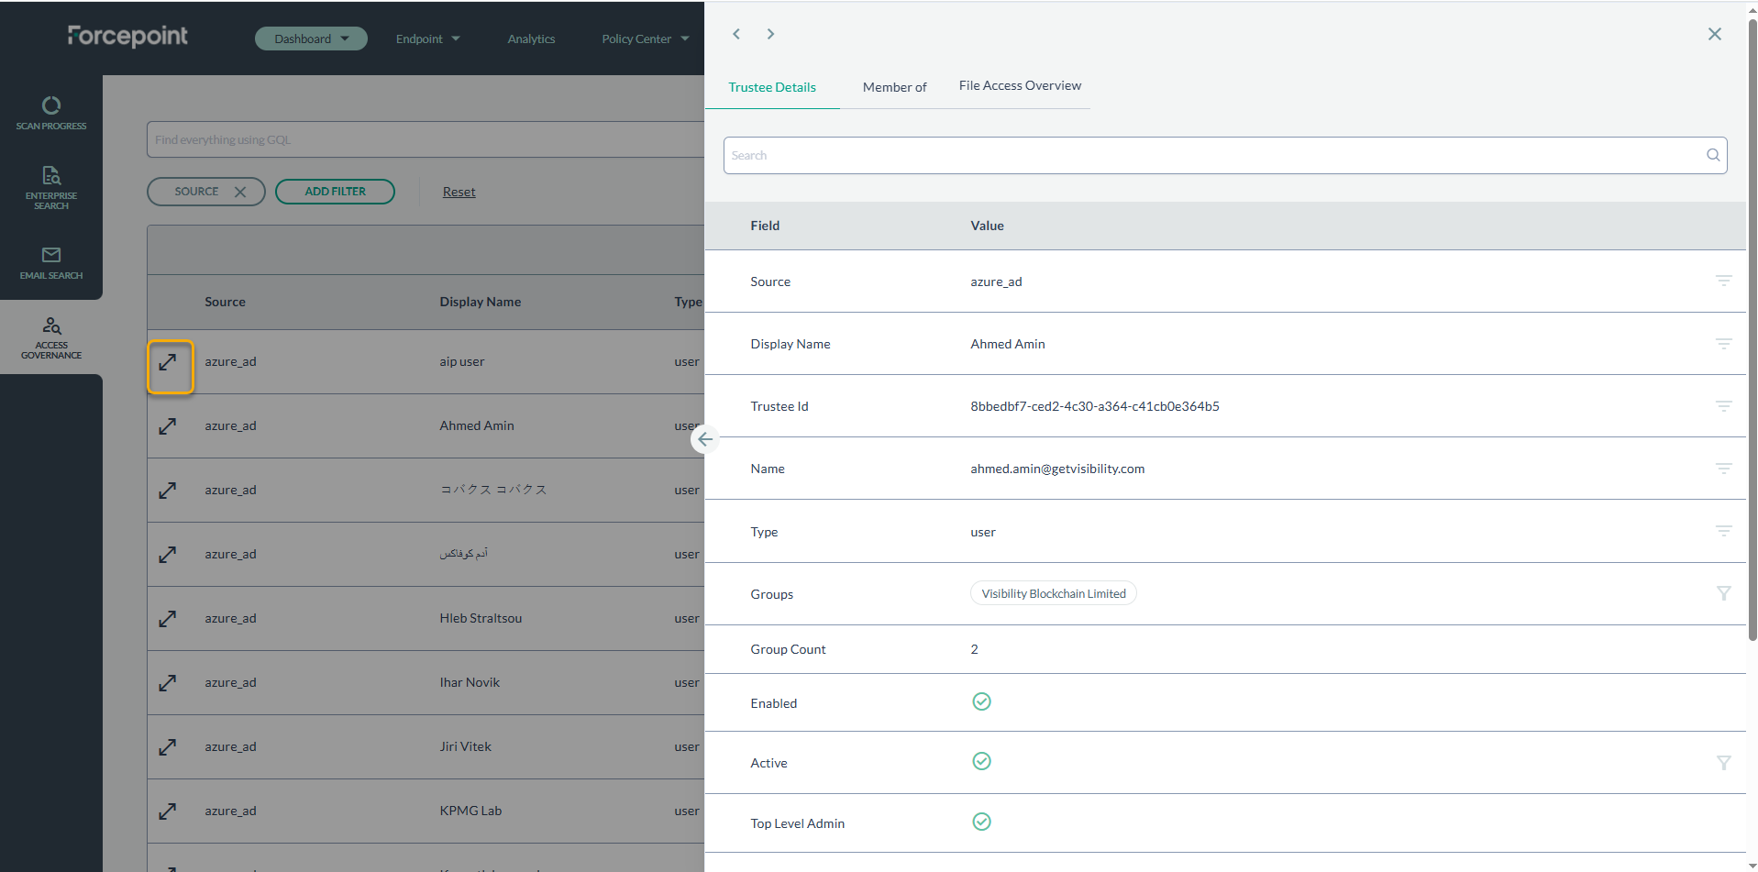The height and width of the screenshot is (872, 1758).
Task: Click the search magnifier icon in panel
Action: coord(1712,156)
